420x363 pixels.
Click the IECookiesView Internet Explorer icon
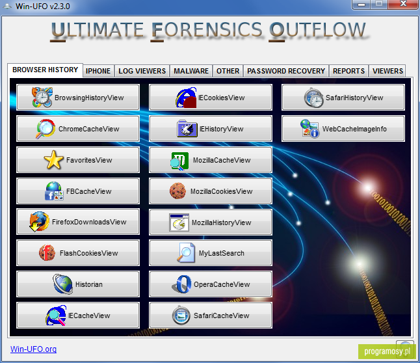coord(186,98)
